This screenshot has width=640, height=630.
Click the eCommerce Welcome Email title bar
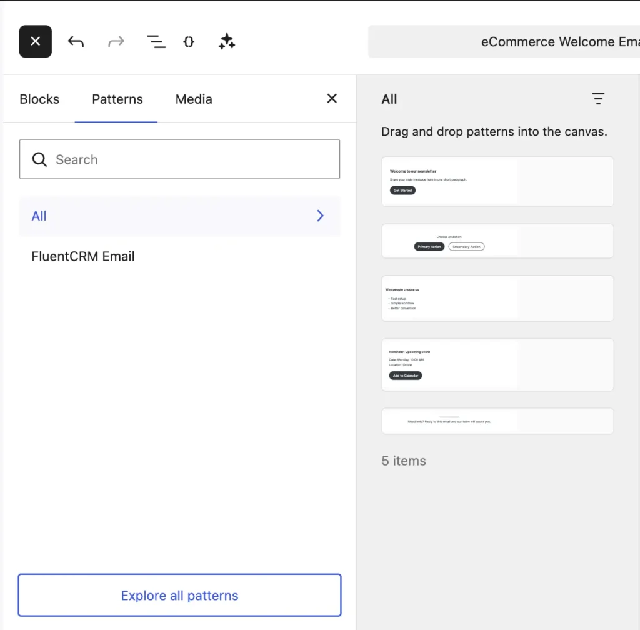[x=504, y=42]
